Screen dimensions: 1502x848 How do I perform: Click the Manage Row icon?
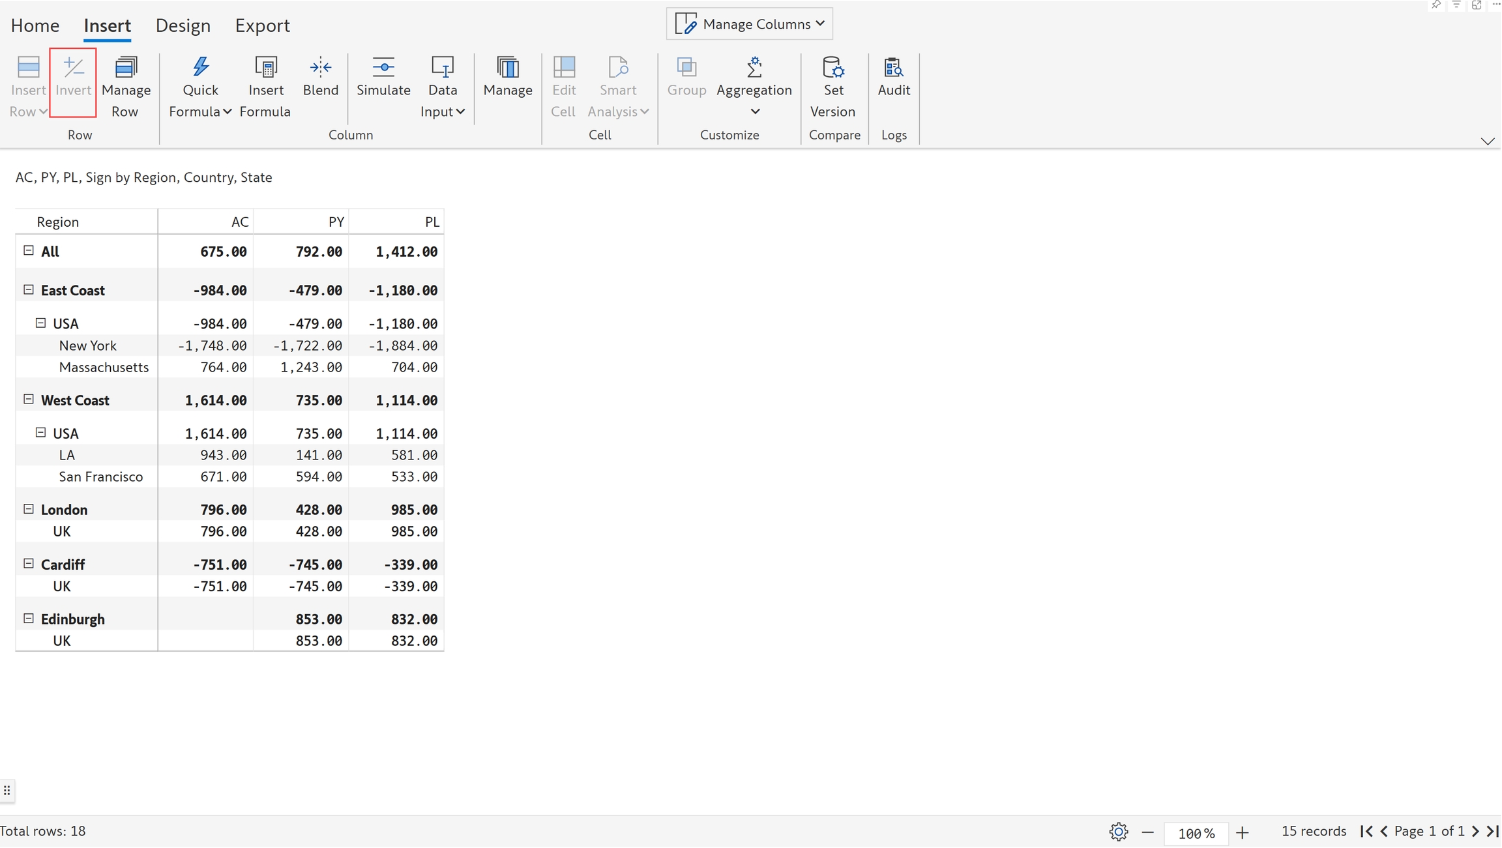tap(126, 68)
